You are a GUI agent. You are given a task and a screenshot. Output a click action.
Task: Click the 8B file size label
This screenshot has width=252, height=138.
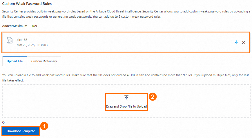(26, 40)
